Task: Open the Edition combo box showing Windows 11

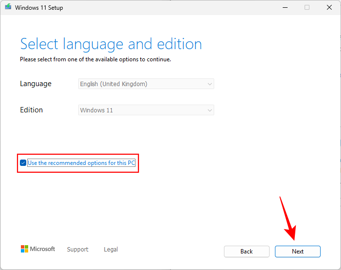Action: pyautogui.click(x=146, y=110)
